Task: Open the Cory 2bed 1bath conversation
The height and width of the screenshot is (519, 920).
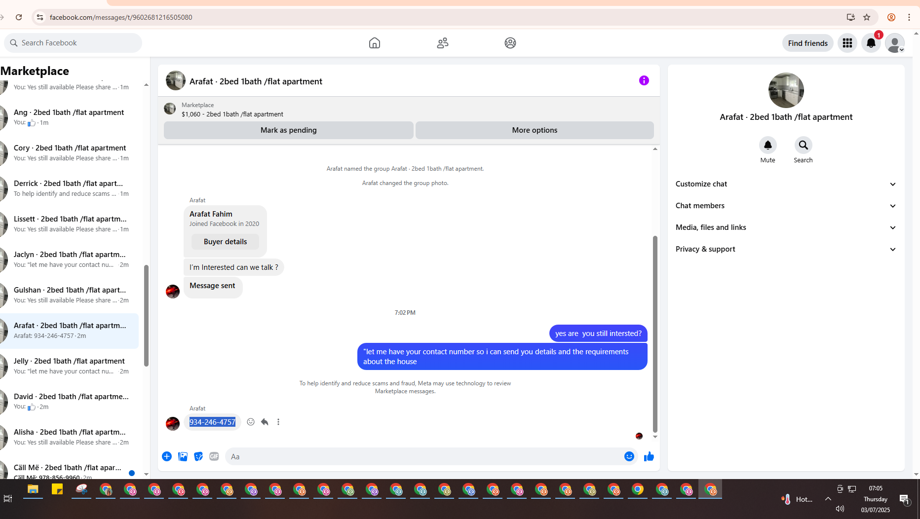Action: 69,153
